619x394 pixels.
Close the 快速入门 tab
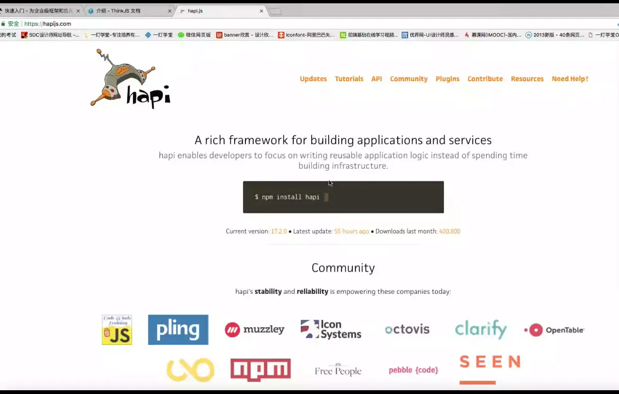(x=78, y=11)
